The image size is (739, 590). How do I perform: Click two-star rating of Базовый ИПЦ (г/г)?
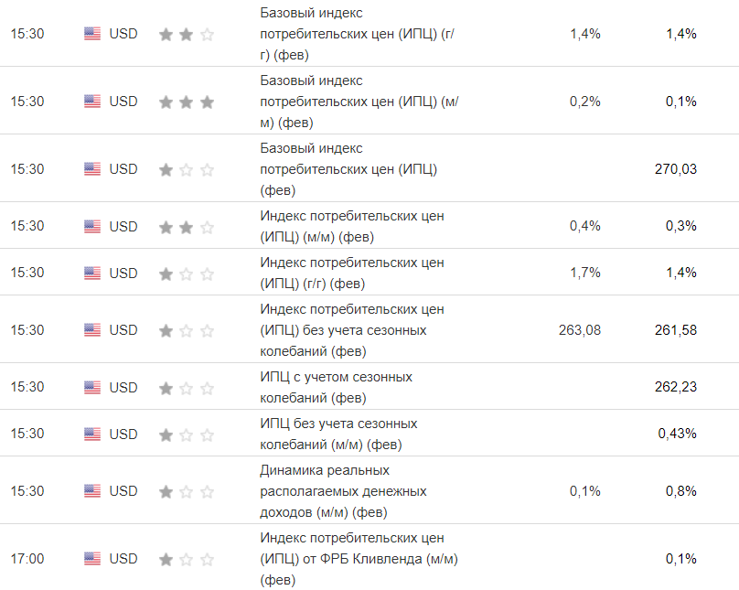[187, 34]
